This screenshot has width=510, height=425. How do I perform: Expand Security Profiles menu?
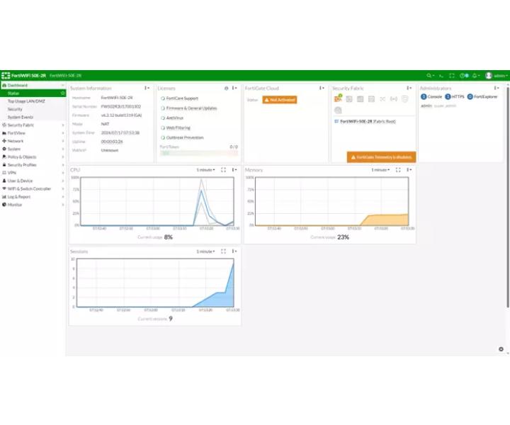click(x=33, y=165)
